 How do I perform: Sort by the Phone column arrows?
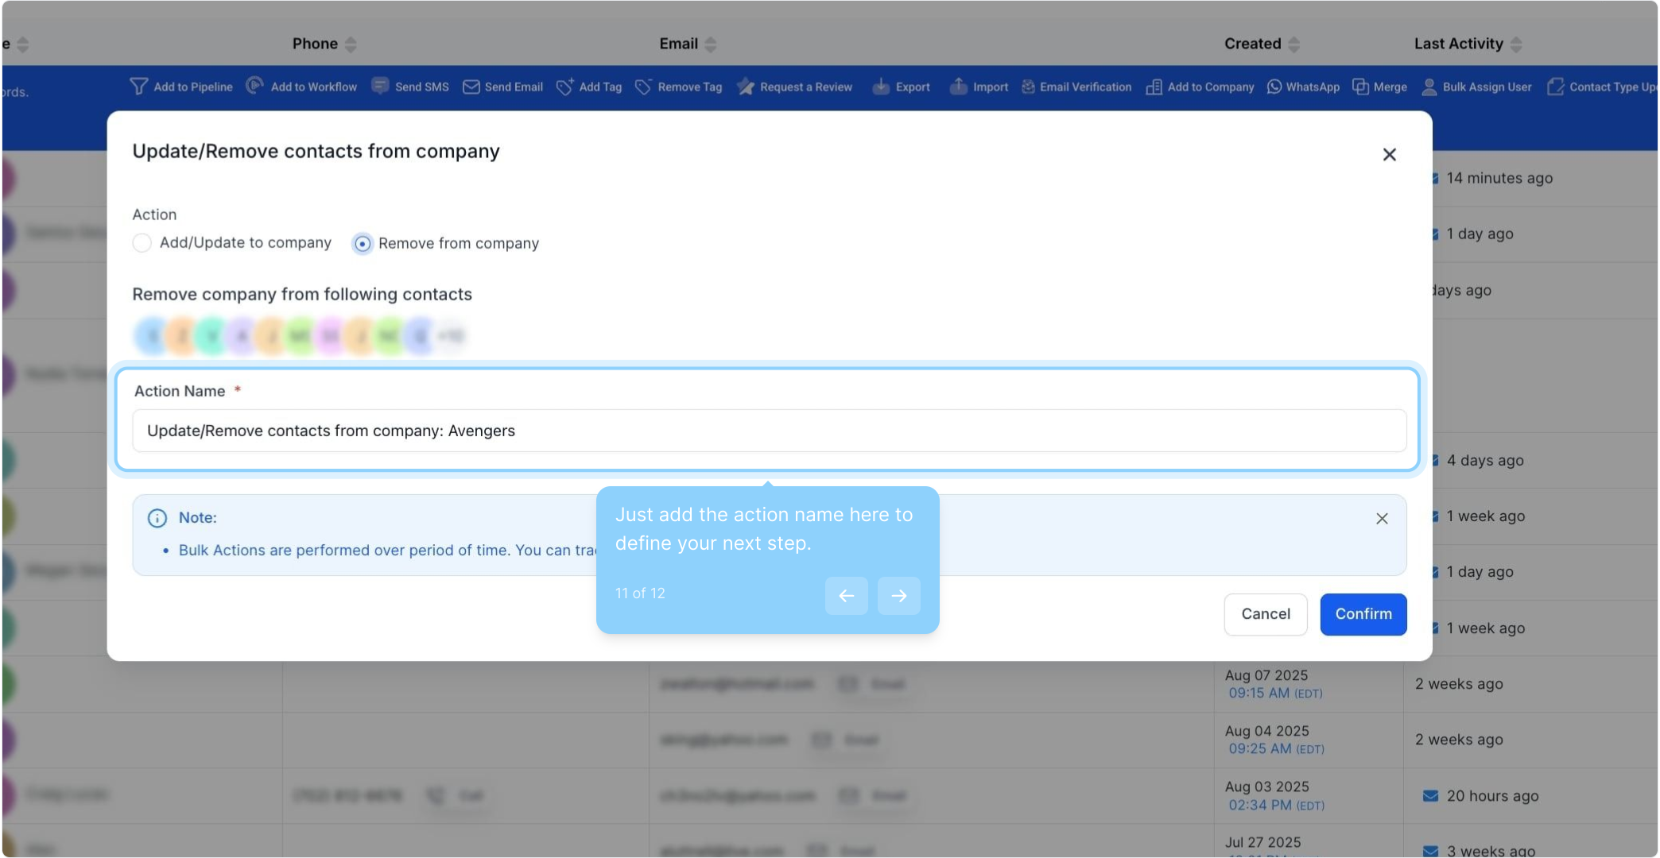tap(351, 44)
